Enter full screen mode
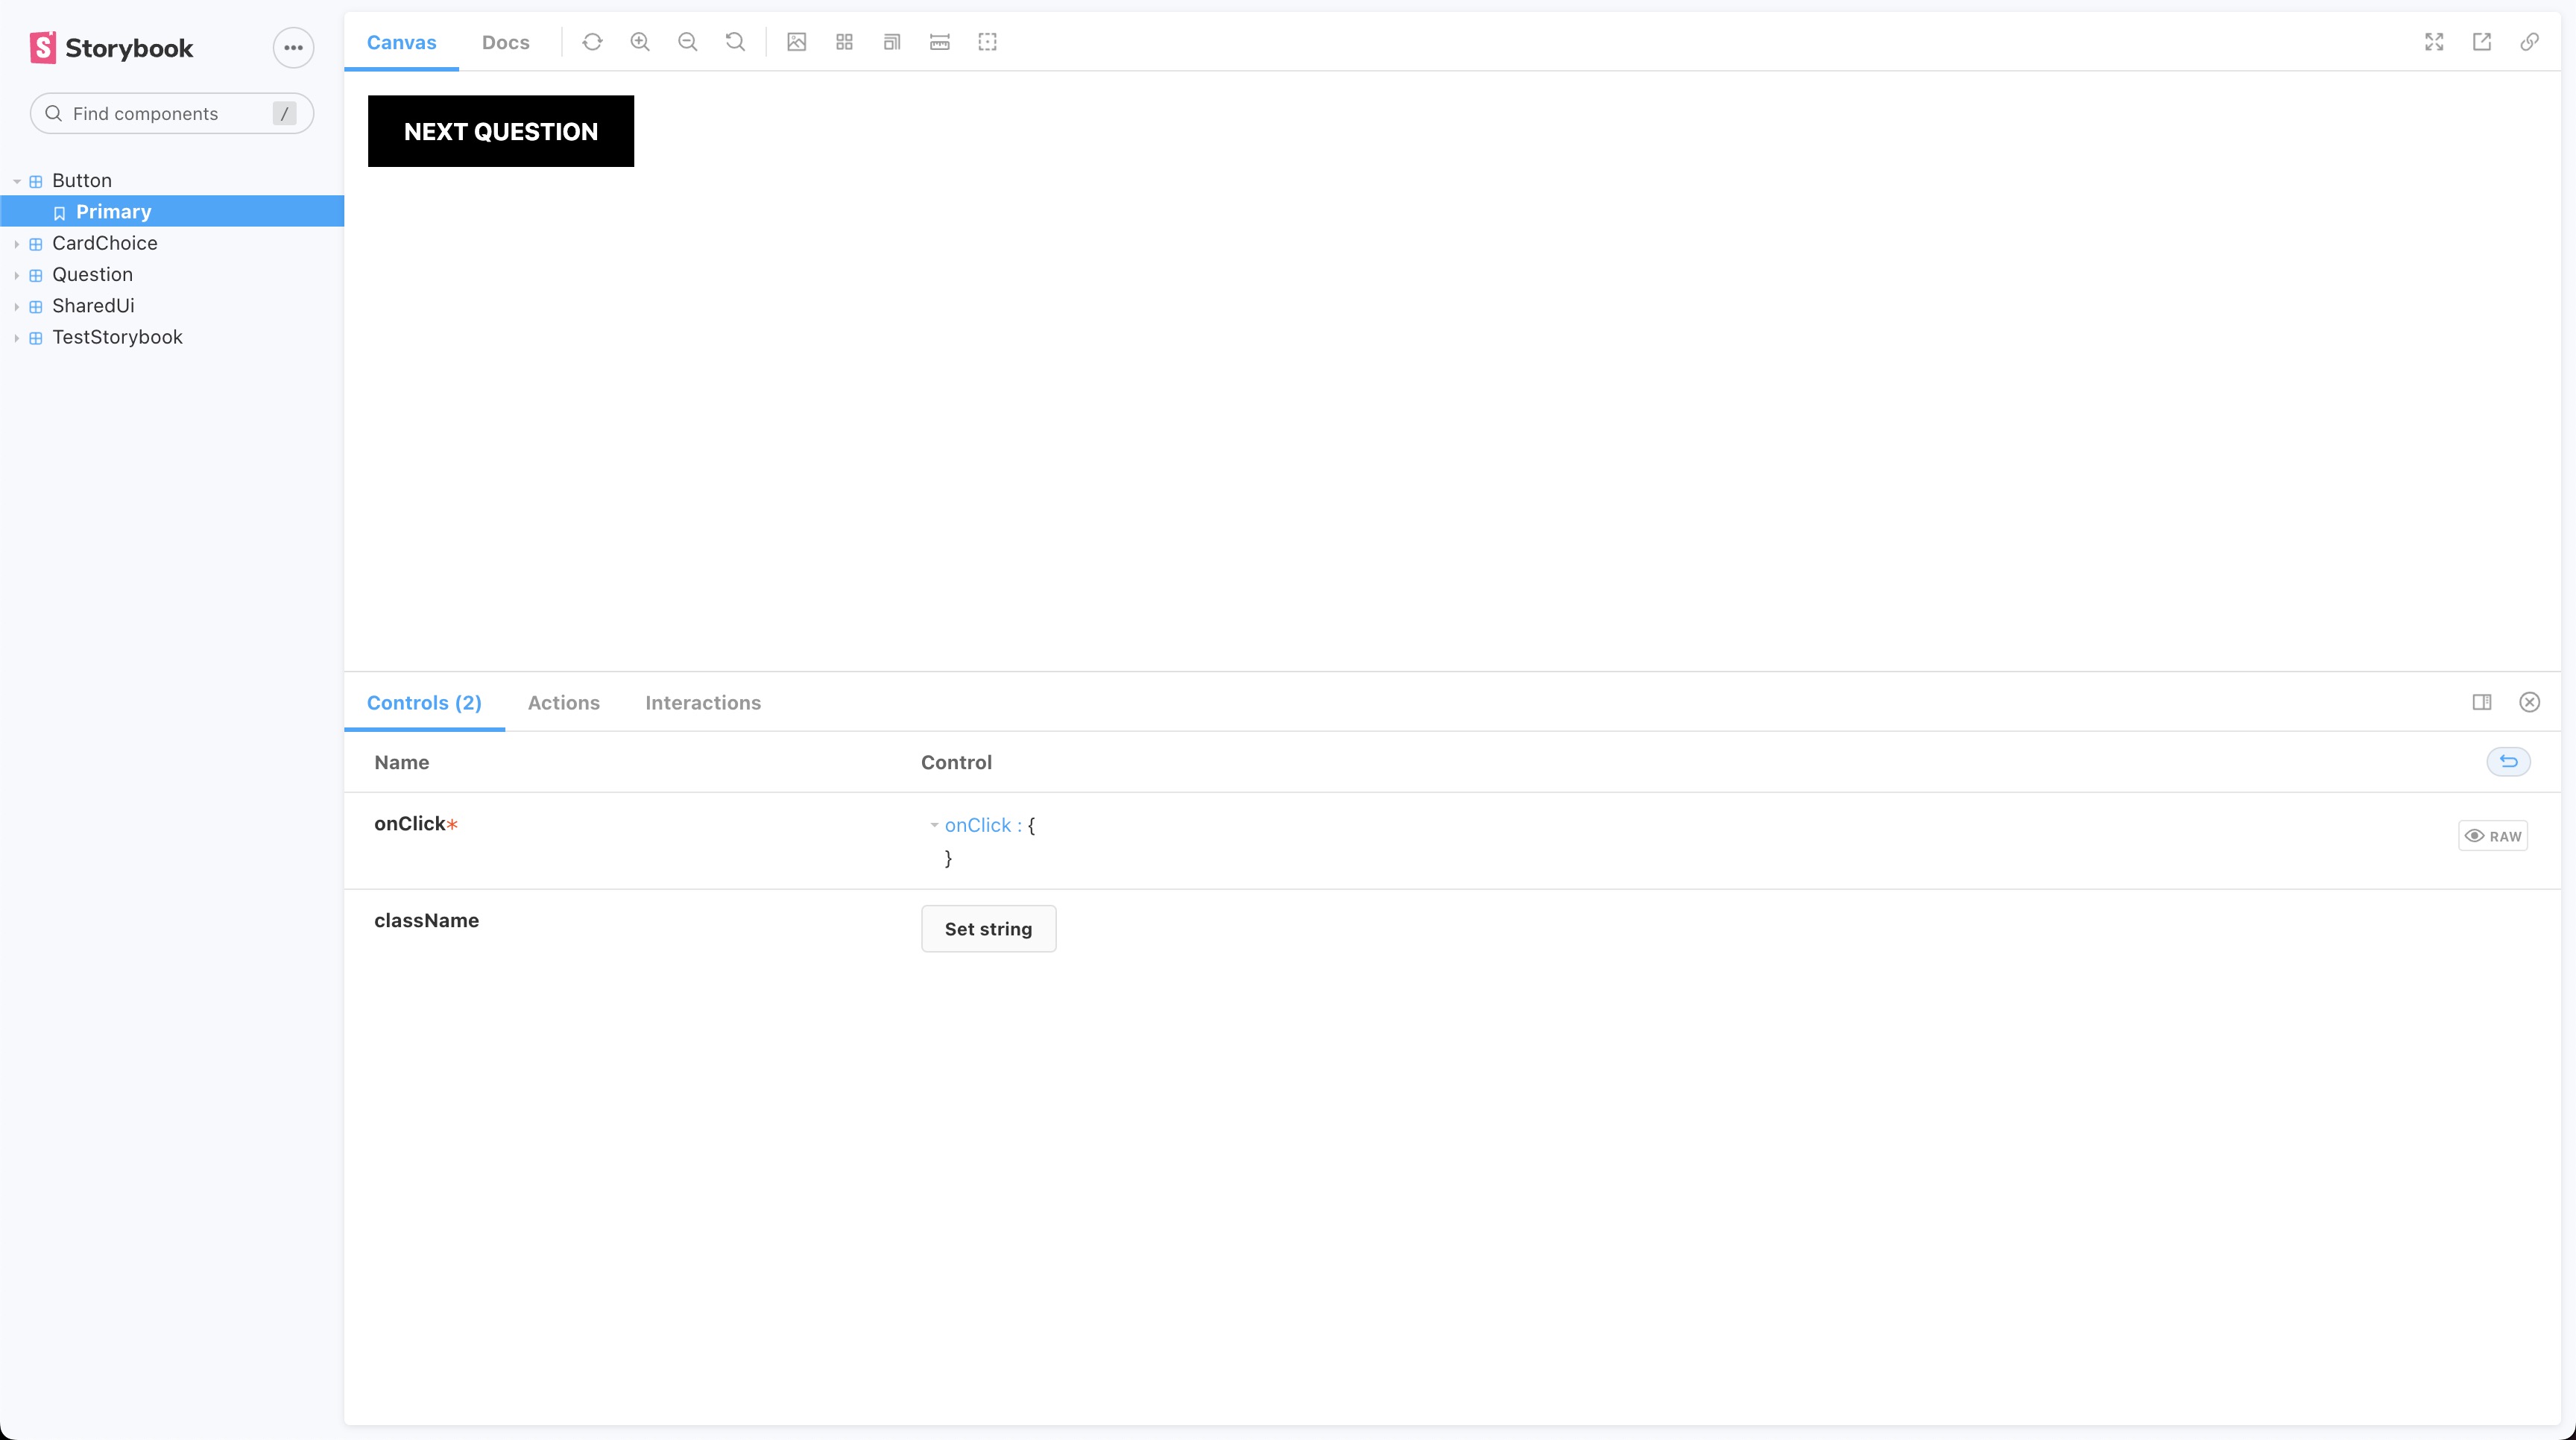2576x1440 pixels. (x=2434, y=42)
